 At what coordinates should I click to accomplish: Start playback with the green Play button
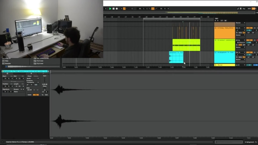point(110,8)
